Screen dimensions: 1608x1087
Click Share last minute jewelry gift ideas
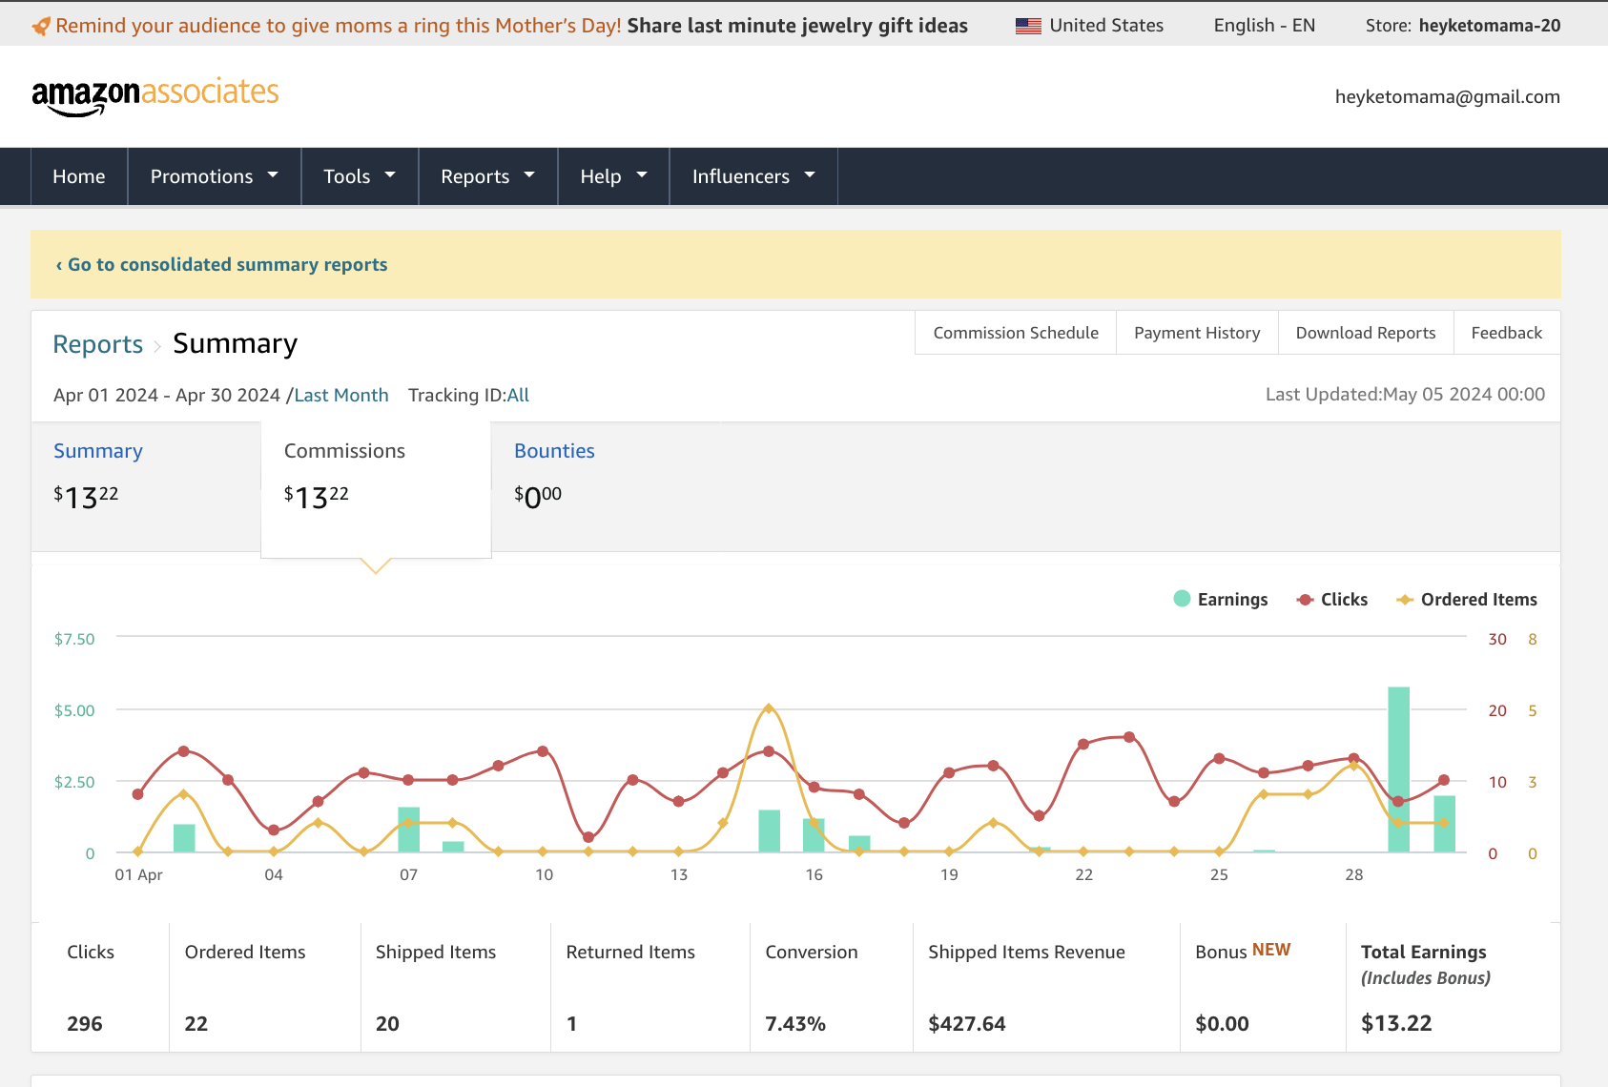tap(797, 26)
